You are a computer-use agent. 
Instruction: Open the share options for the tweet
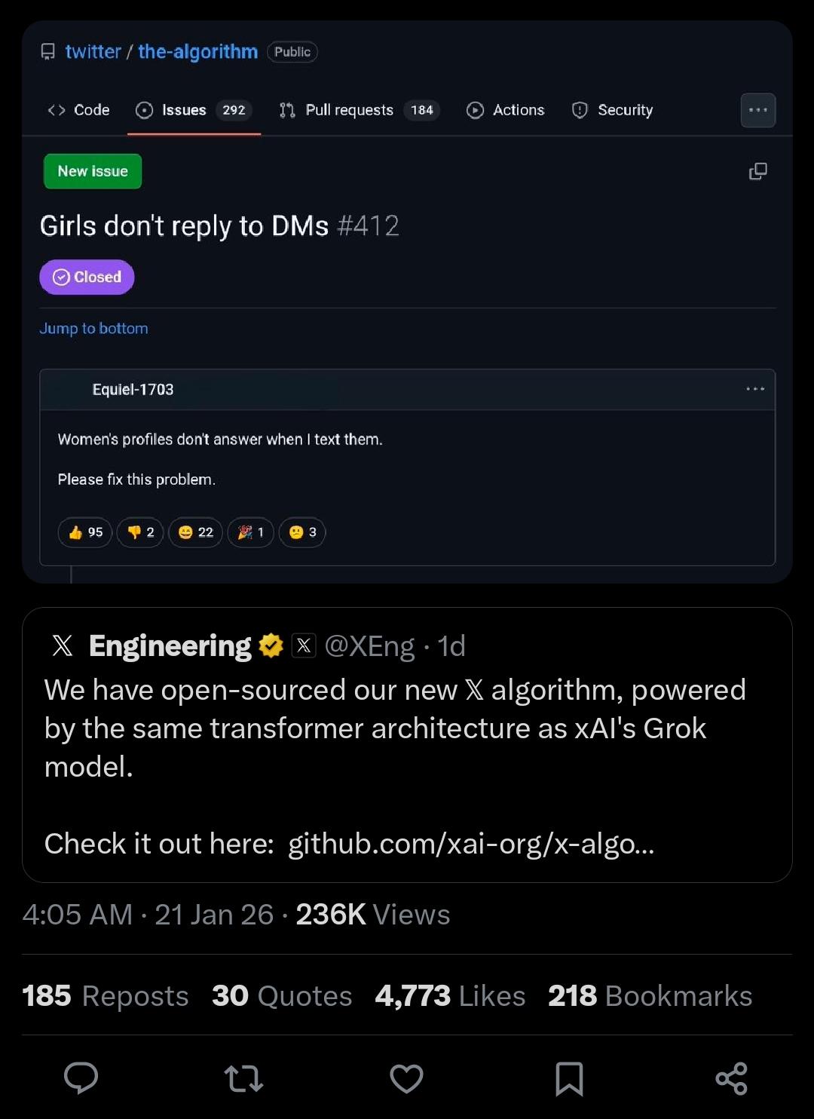[732, 1078]
